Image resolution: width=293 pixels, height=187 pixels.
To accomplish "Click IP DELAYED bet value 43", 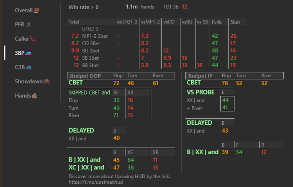I will pos(225,131).
